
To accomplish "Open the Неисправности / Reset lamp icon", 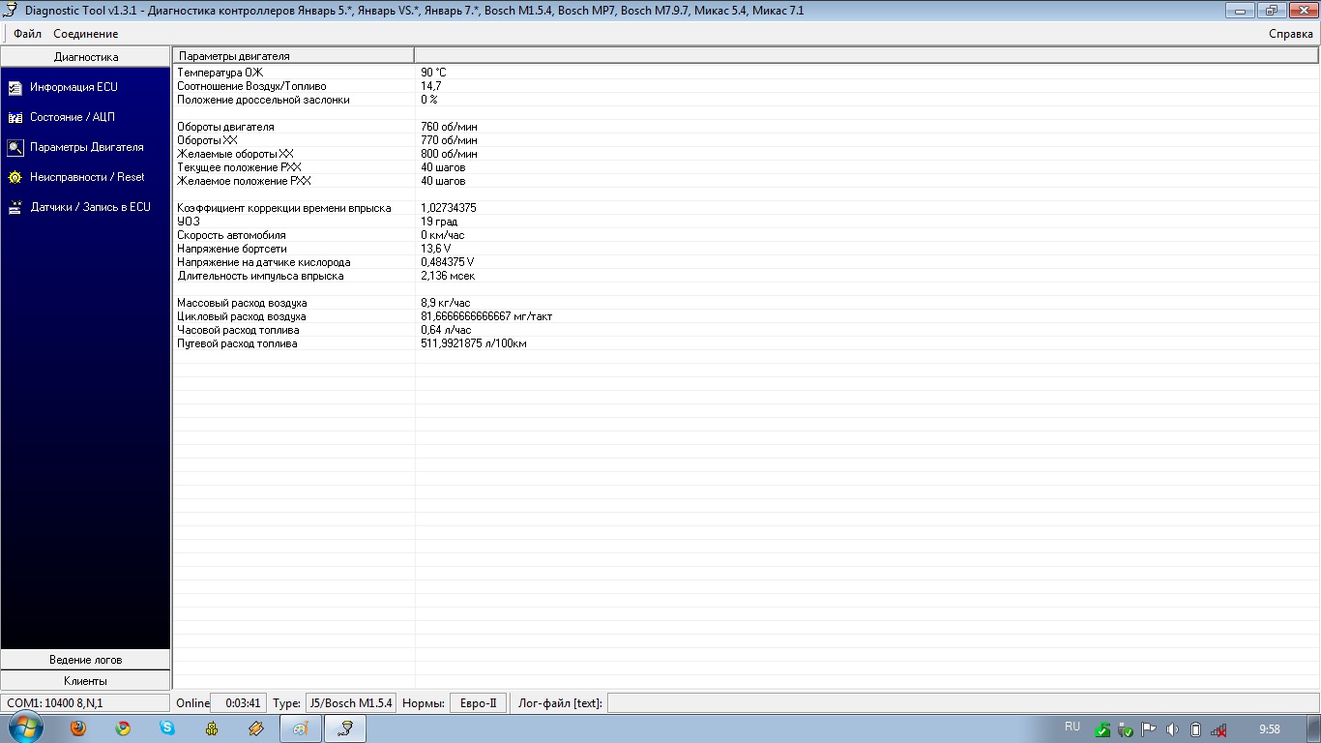I will 15,178.
